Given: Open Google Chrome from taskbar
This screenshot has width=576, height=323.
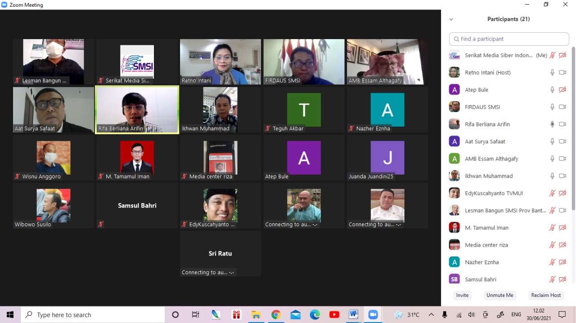Looking at the screenshot, I should [276, 315].
